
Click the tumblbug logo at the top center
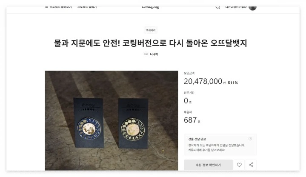point(150,7)
